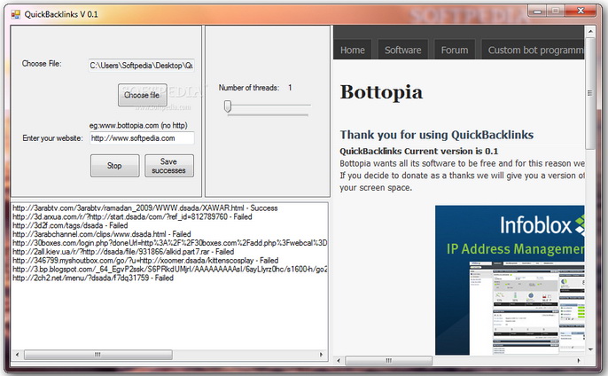Click the browser pane scroll down arrow
The height and width of the screenshot is (376, 608).
pos(590,349)
